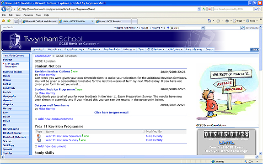Open the File menu

point(4,15)
